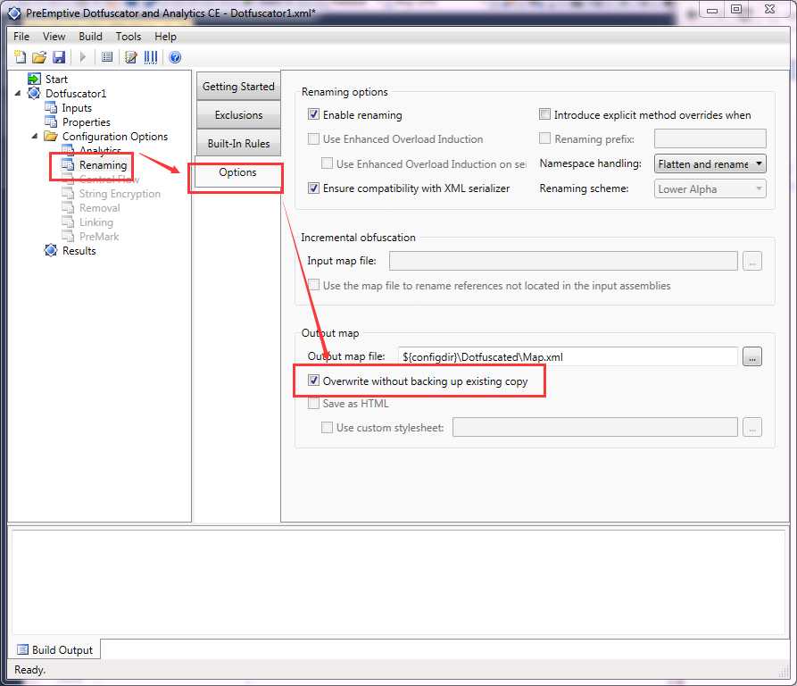
Task: Open the Build menu
Action: (90, 37)
